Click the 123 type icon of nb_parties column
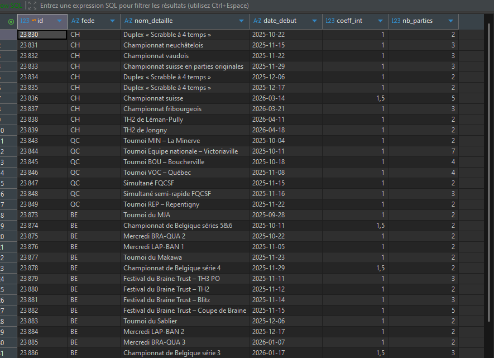 coord(396,21)
